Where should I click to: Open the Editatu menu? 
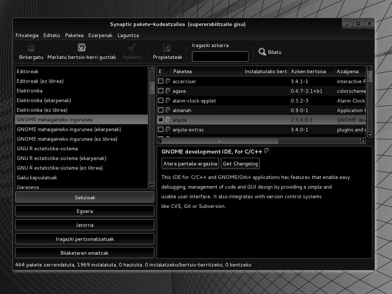tap(51, 35)
